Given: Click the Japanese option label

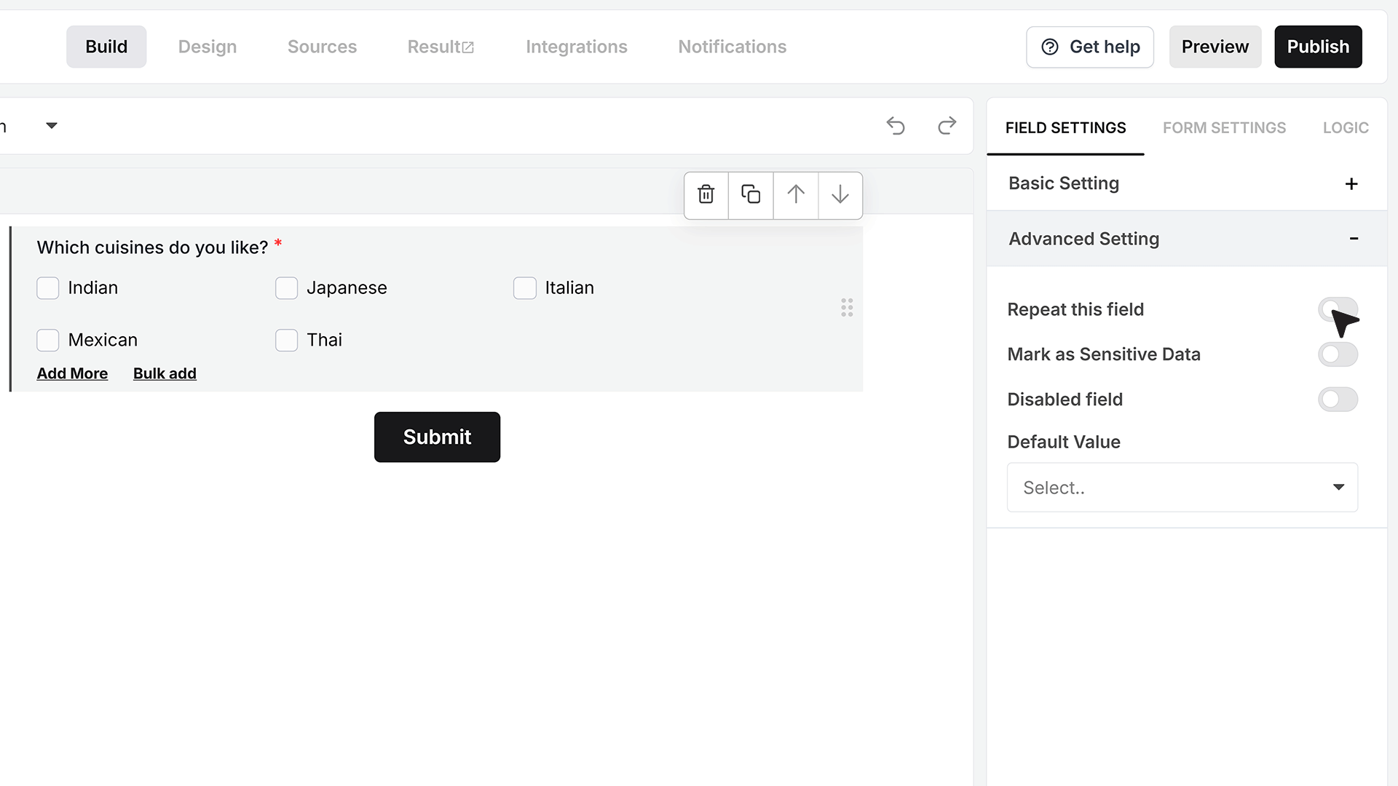Looking at the screenshot, I should (347, 288).
